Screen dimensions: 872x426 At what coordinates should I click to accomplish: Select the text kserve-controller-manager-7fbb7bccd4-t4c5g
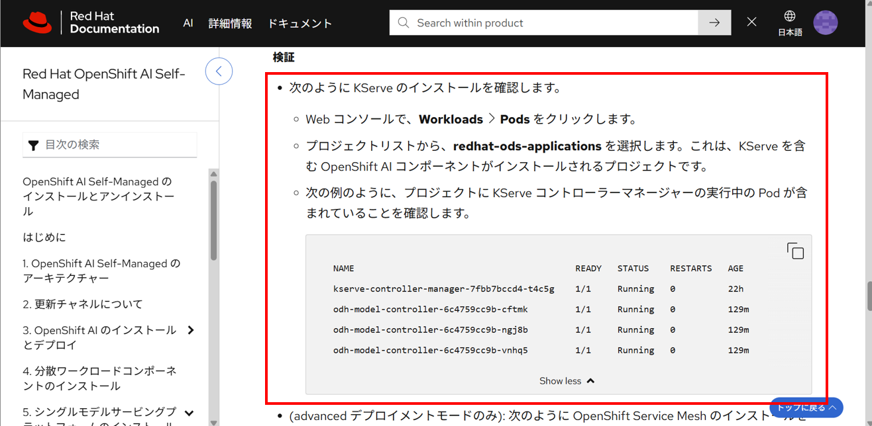click(x=444, y=289)
